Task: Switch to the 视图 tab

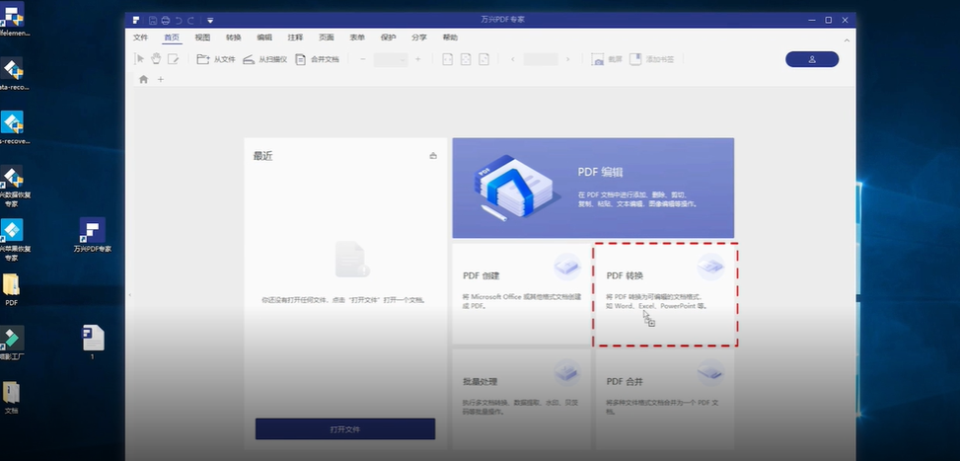Action: 202,38
